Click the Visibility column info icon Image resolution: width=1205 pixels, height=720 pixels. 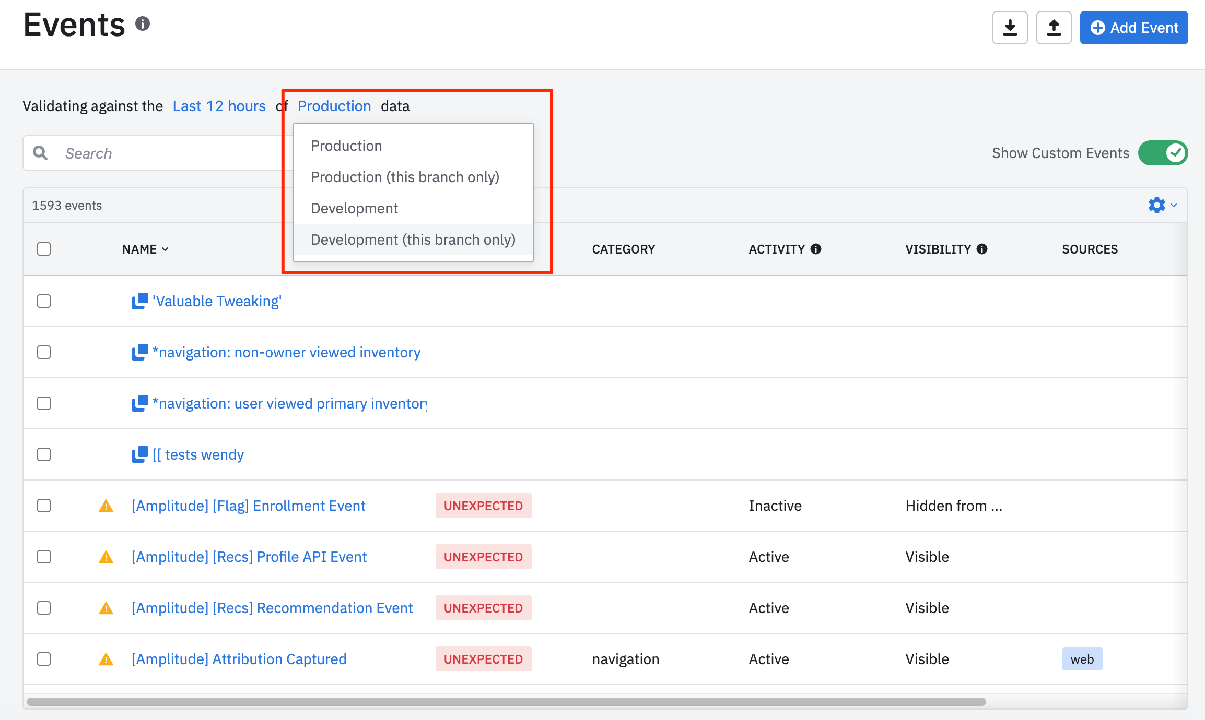[x=982, y=249]
